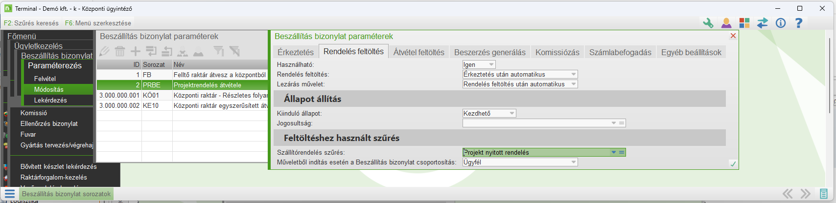The image size is (836, 203).
Task: Switch to the Érkeztetés tab
Action: click(x=296, y=52)
